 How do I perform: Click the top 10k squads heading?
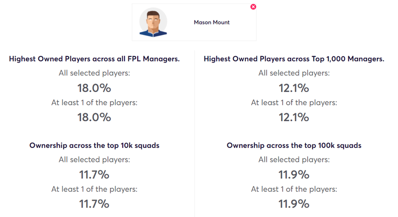click(94, 145)
